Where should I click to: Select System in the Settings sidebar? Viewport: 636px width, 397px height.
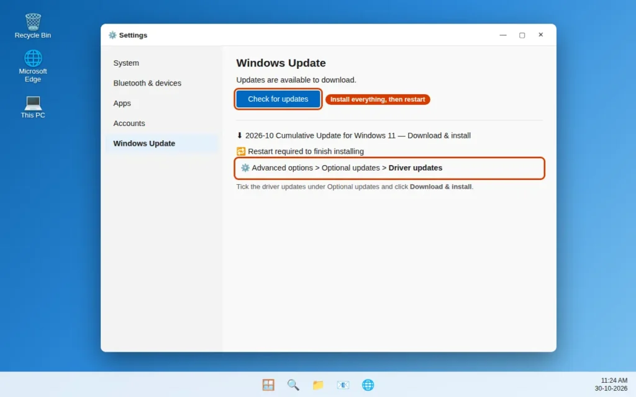pos(162,63)
